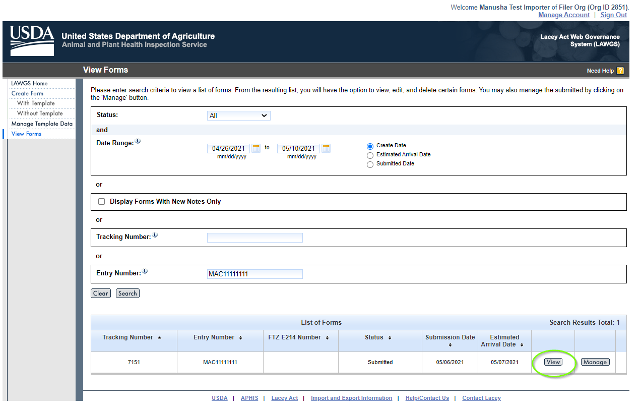Open the start date calendar picker
This screenshot has height=412, width=641.
tap(256, 148)
